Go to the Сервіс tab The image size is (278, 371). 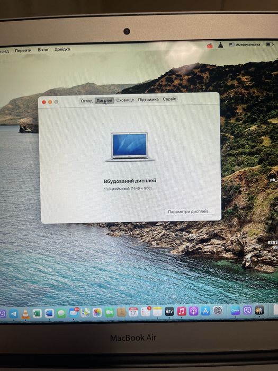point(169,99)
